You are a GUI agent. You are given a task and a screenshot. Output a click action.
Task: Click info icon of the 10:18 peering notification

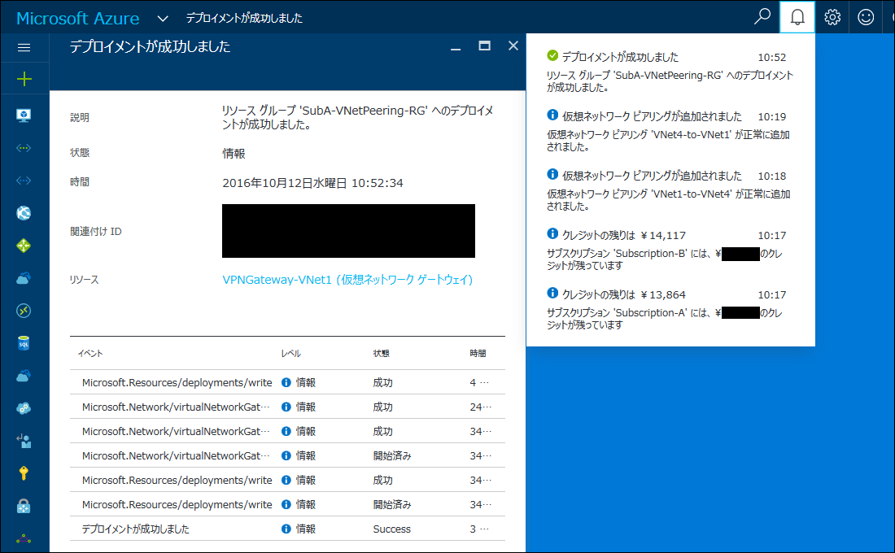pos(552,174)
